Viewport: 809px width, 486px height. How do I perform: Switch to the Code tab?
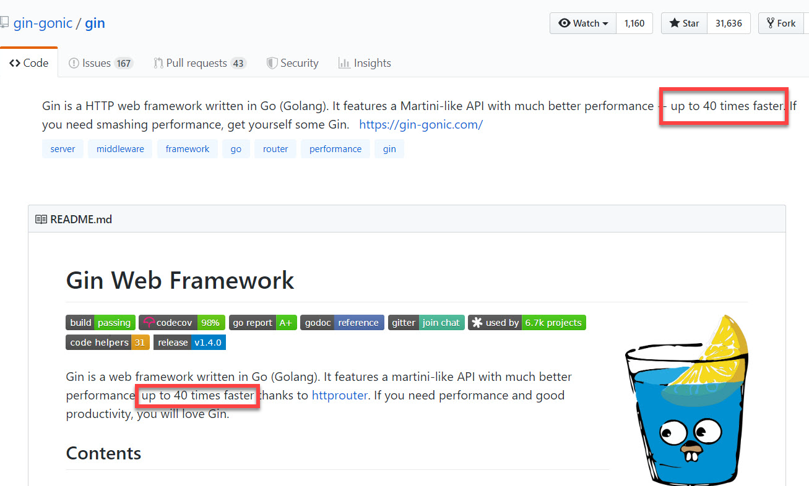pos(29,62)
